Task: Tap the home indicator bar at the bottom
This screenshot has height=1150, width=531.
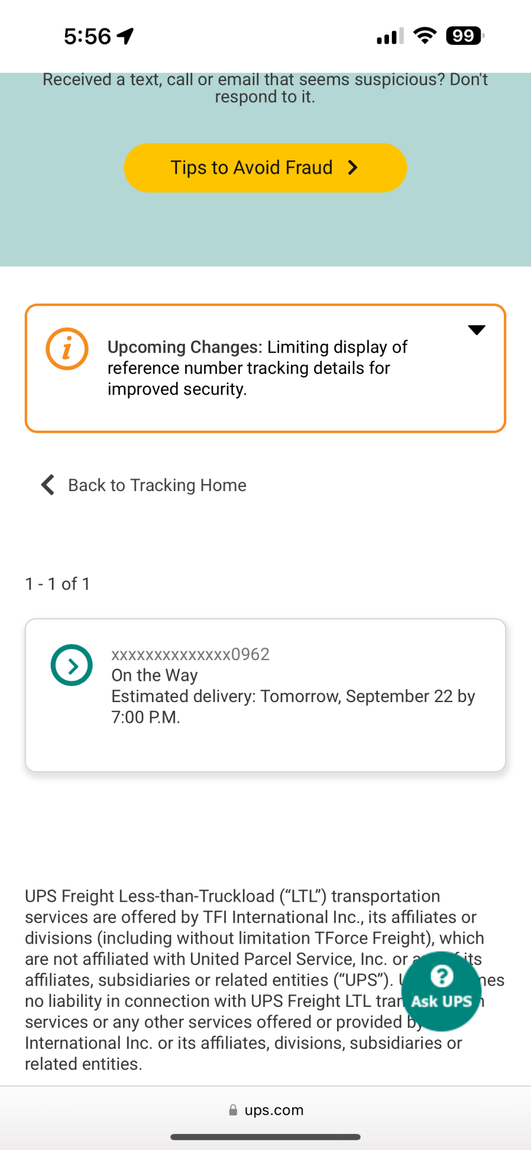Action: click(x=265, y=1137)
